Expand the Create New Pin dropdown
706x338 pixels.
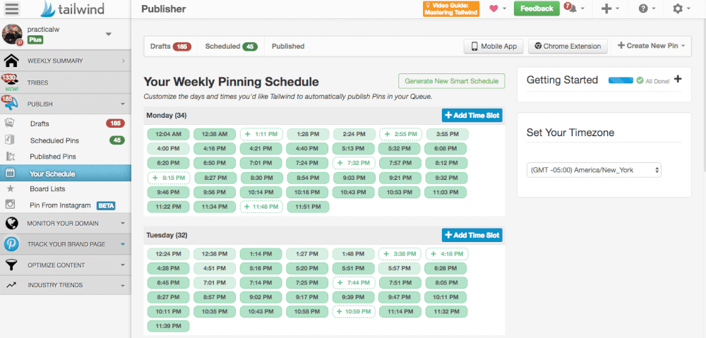click(x=652, y=46)
